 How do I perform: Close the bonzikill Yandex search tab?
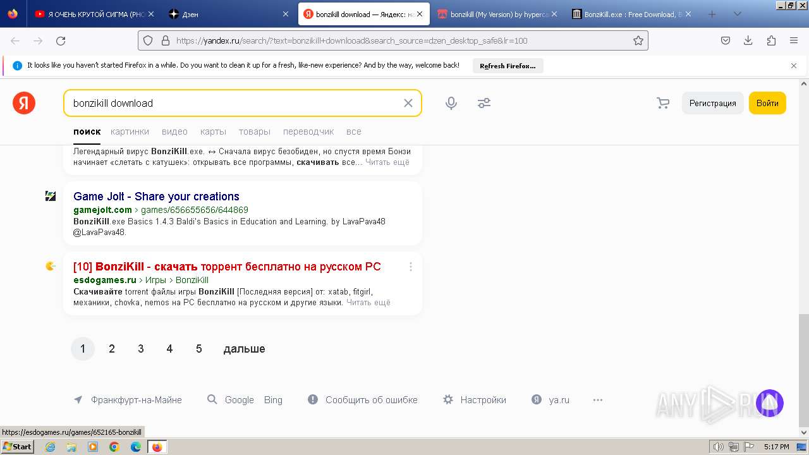click(x=420, y=14)
